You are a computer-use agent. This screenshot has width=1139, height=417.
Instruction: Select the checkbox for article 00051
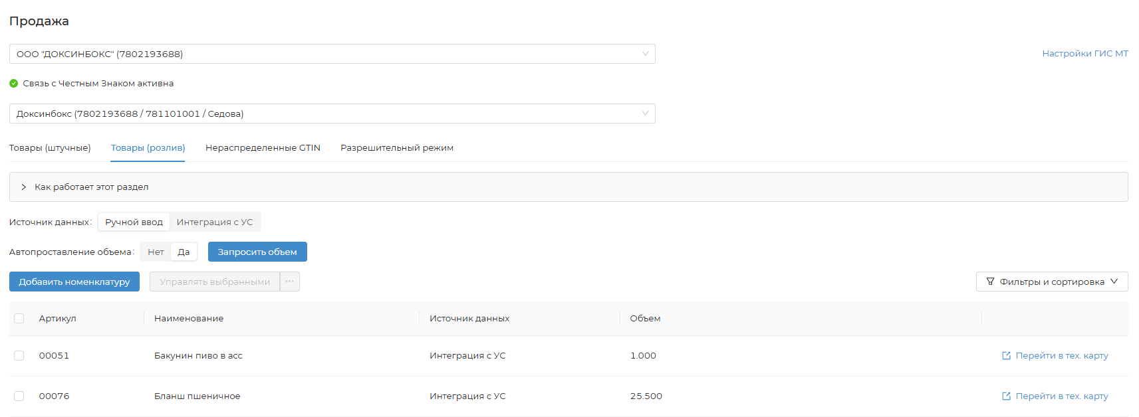19,356
